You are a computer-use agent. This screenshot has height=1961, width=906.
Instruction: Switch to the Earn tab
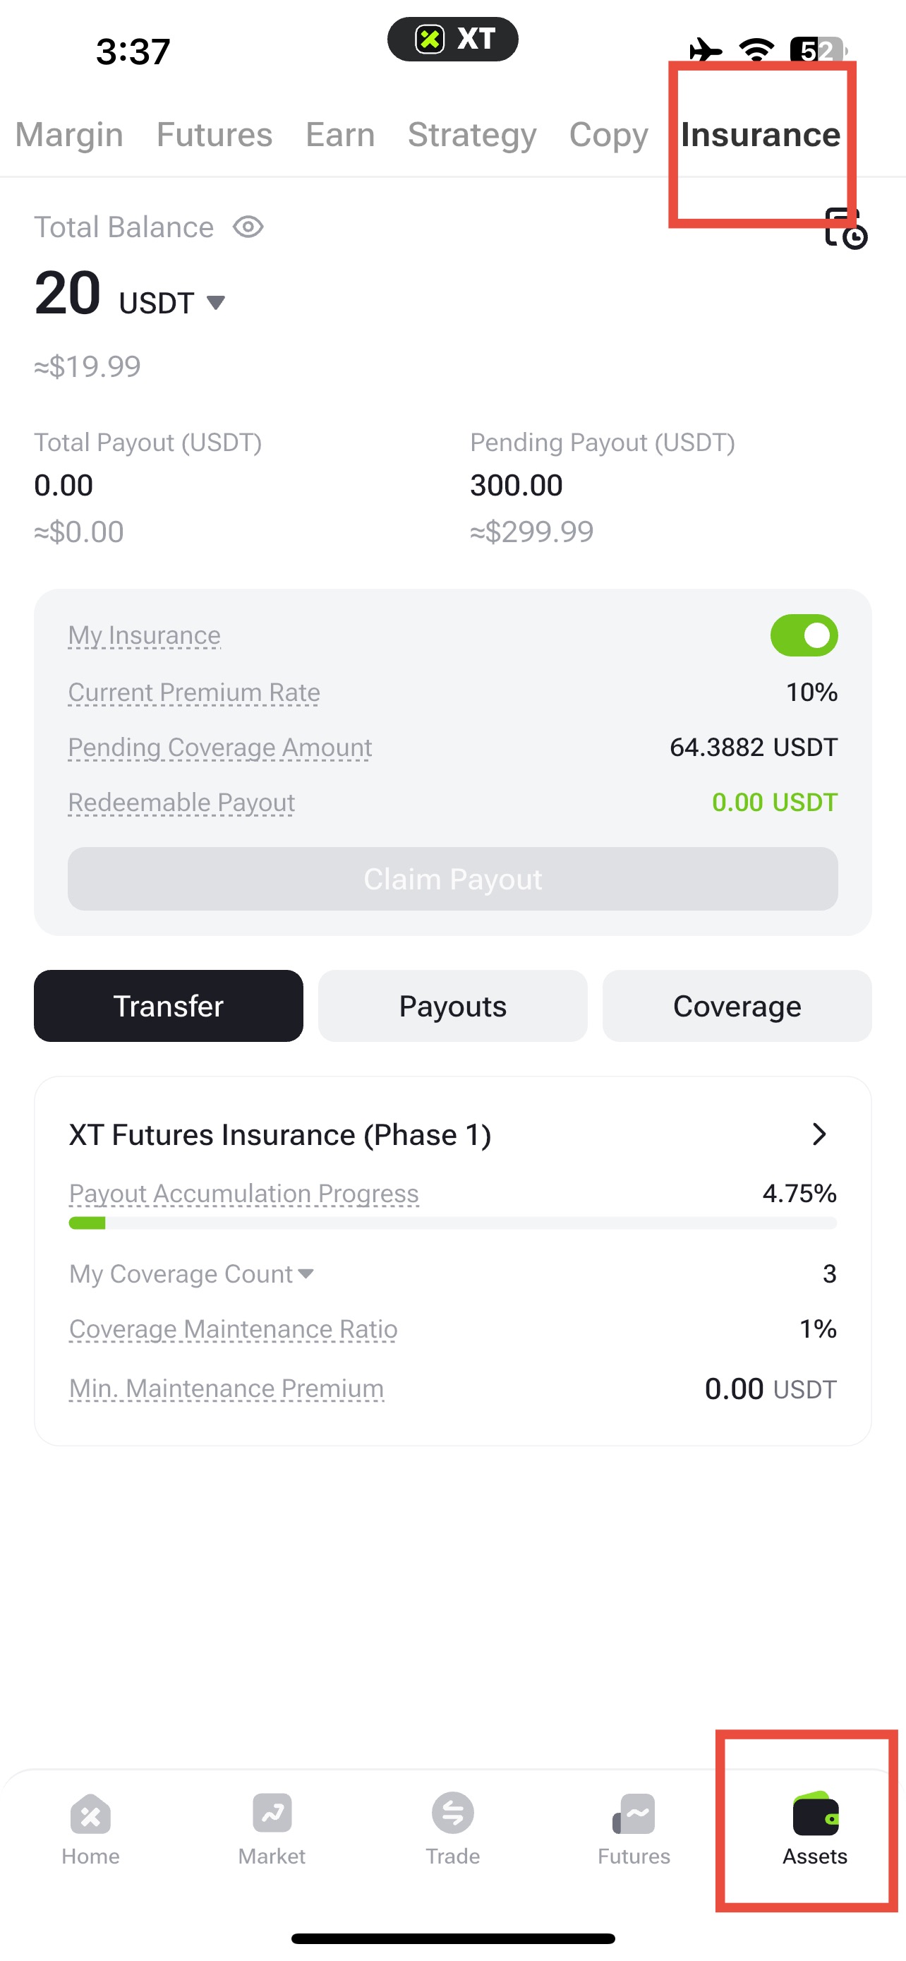tap(340, 134)
